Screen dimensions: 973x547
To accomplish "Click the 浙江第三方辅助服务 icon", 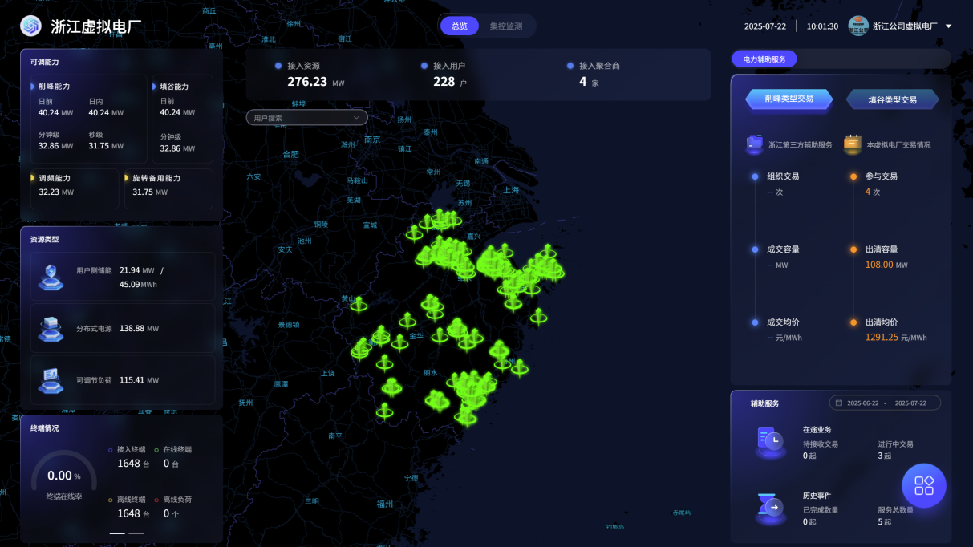I will click(754, 144).
